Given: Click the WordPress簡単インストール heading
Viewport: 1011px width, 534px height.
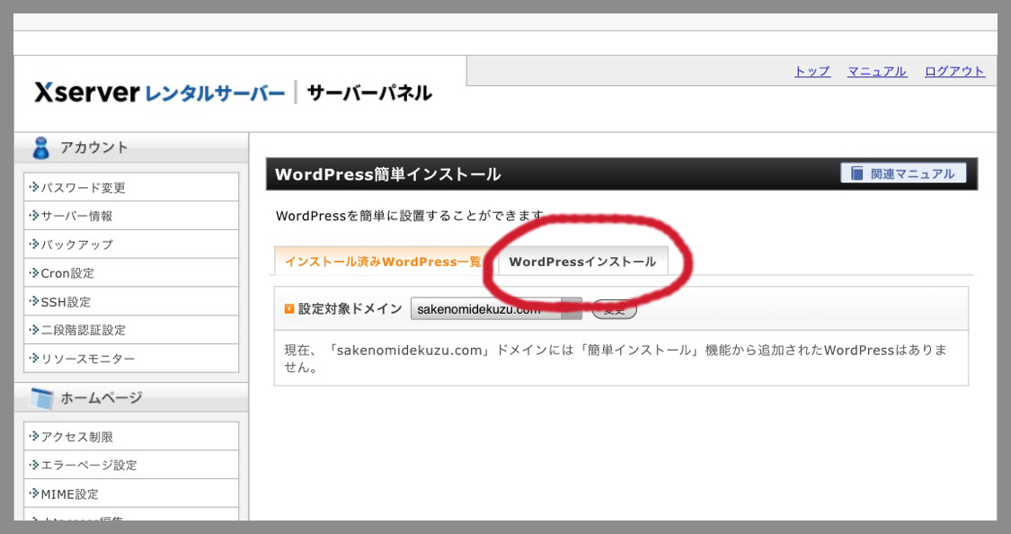Looking at the screenshot, I should pos(387,174).
